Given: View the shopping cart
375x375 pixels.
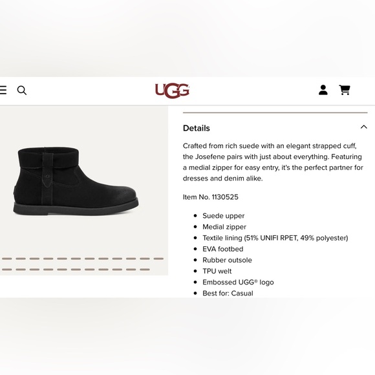Looking at the screenshot, I should (345, 90).
